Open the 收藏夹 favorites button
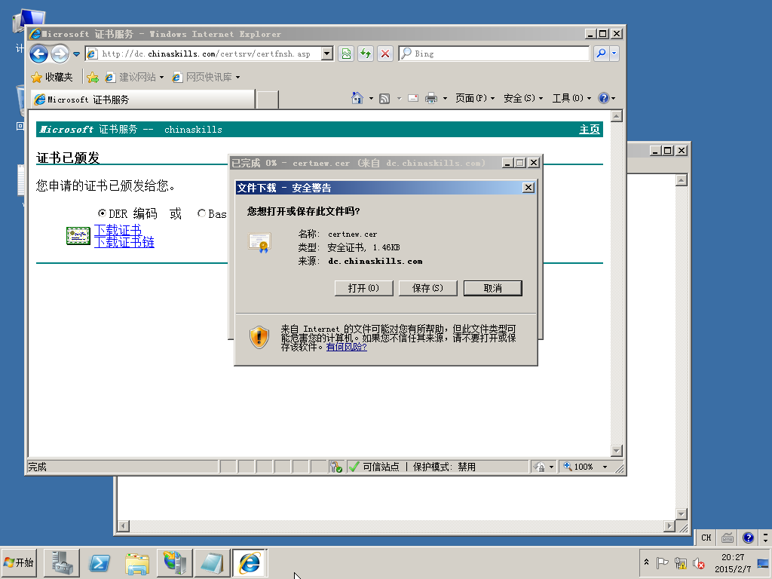The height and width of the screenshot is (579, 772). tap(52, 78)
